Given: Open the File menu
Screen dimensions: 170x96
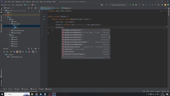Looking at the screenshot, I should pyautogui.click(x=6, y=2).
